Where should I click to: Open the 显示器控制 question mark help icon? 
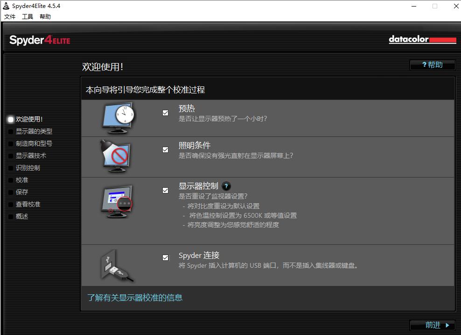coord(226,186)
